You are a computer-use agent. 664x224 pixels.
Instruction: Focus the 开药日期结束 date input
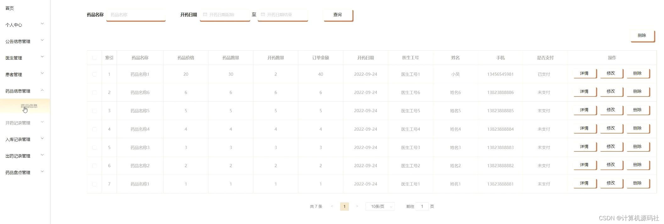click(x=283, y=15)
